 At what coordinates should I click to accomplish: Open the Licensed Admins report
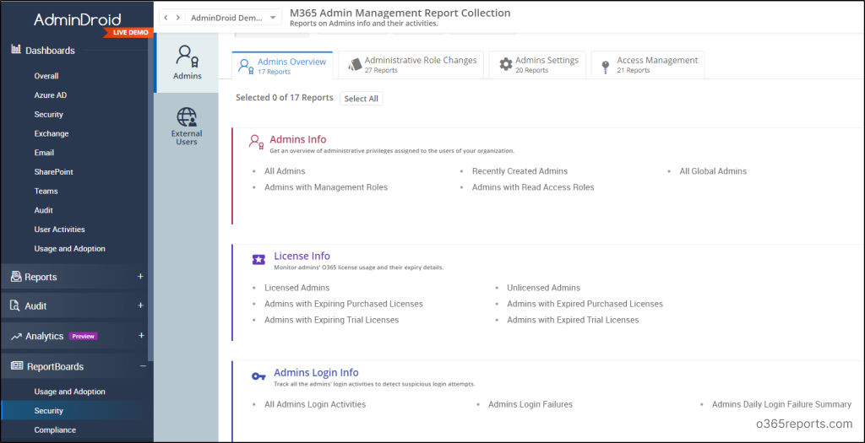point(296,288)
